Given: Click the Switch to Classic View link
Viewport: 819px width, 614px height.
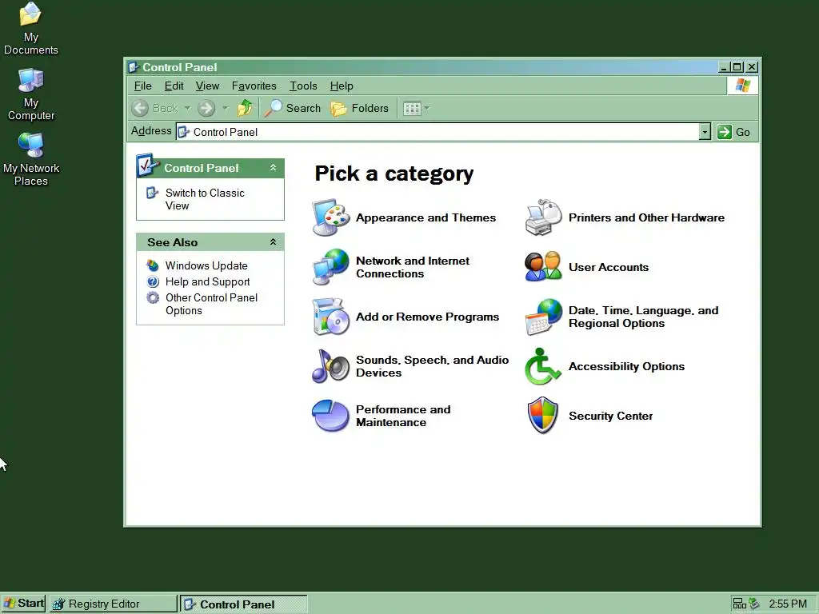Looking at the screenshot, I should 205,199.
